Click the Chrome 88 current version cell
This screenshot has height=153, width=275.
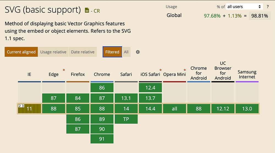point(102,108)
